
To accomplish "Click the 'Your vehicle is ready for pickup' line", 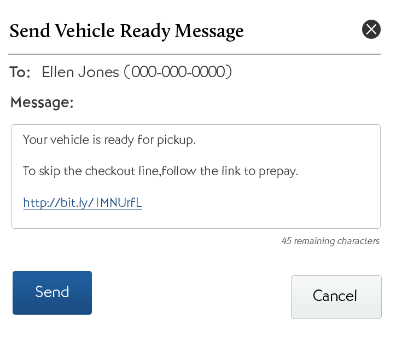I will (109, 140).
